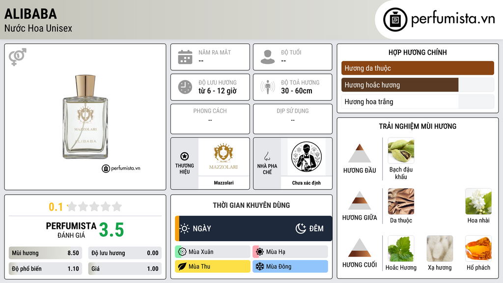Click the unisex gender symbol icon
Viewport: 503px width, 283px height.
(x=18, y=57)
